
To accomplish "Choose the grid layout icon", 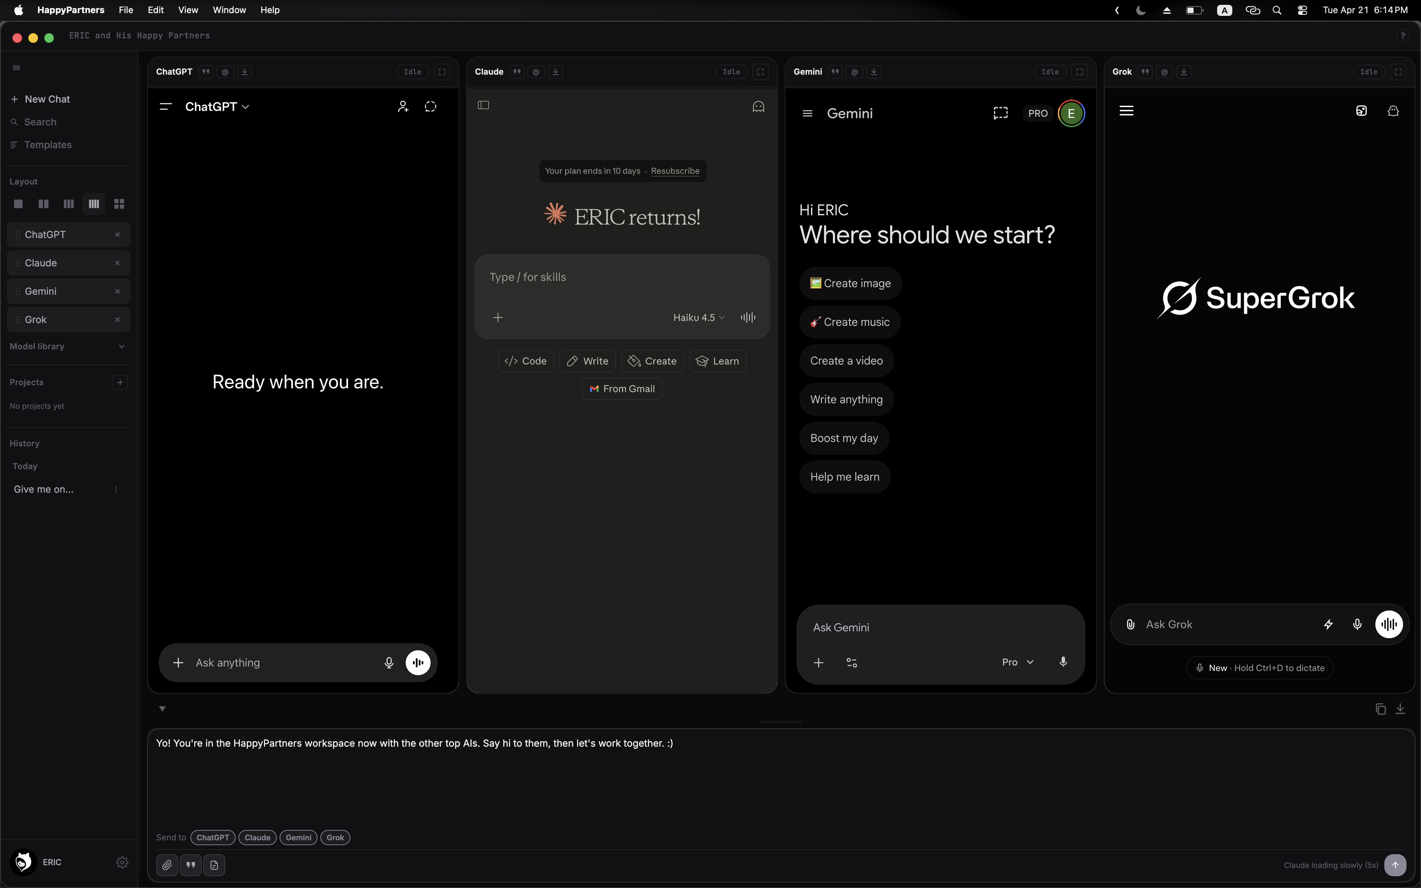I will (x=119, y=204).
